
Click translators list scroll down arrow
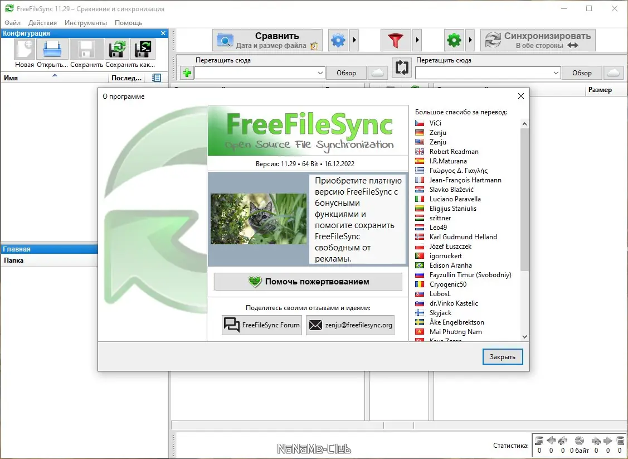524,337
